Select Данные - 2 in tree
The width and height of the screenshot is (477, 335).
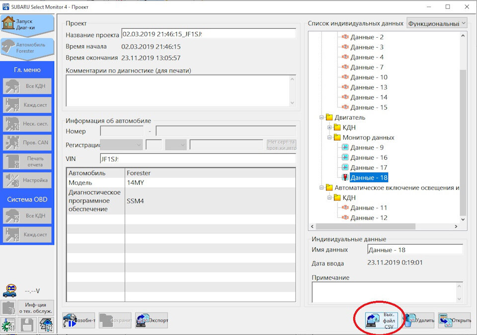coord(367,37)
